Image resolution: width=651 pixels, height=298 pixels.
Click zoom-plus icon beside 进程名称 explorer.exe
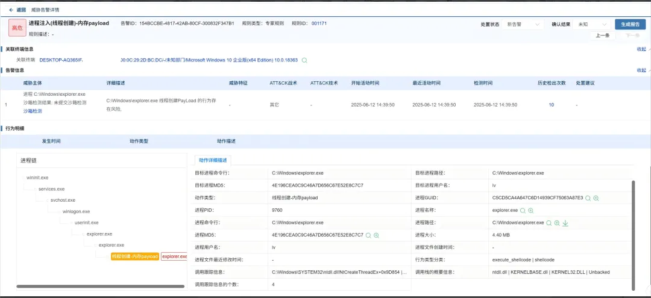point(531,211)
